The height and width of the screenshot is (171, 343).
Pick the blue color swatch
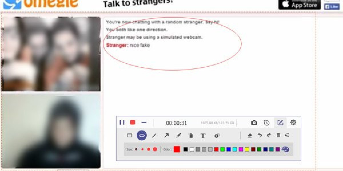click(229, 149)
